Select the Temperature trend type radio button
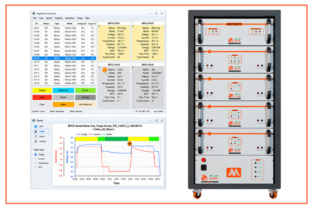The image size is (313, 209). 35,163
